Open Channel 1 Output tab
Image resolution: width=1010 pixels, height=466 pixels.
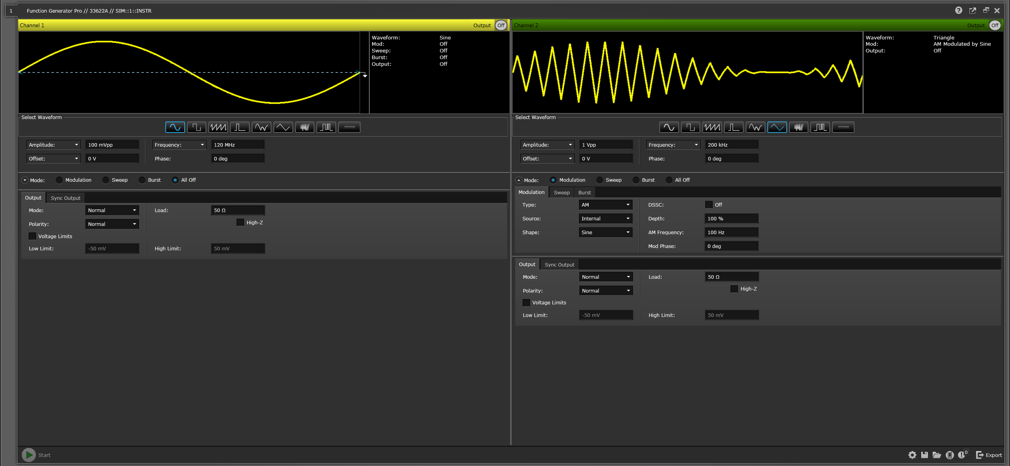[x=33, y=198]
